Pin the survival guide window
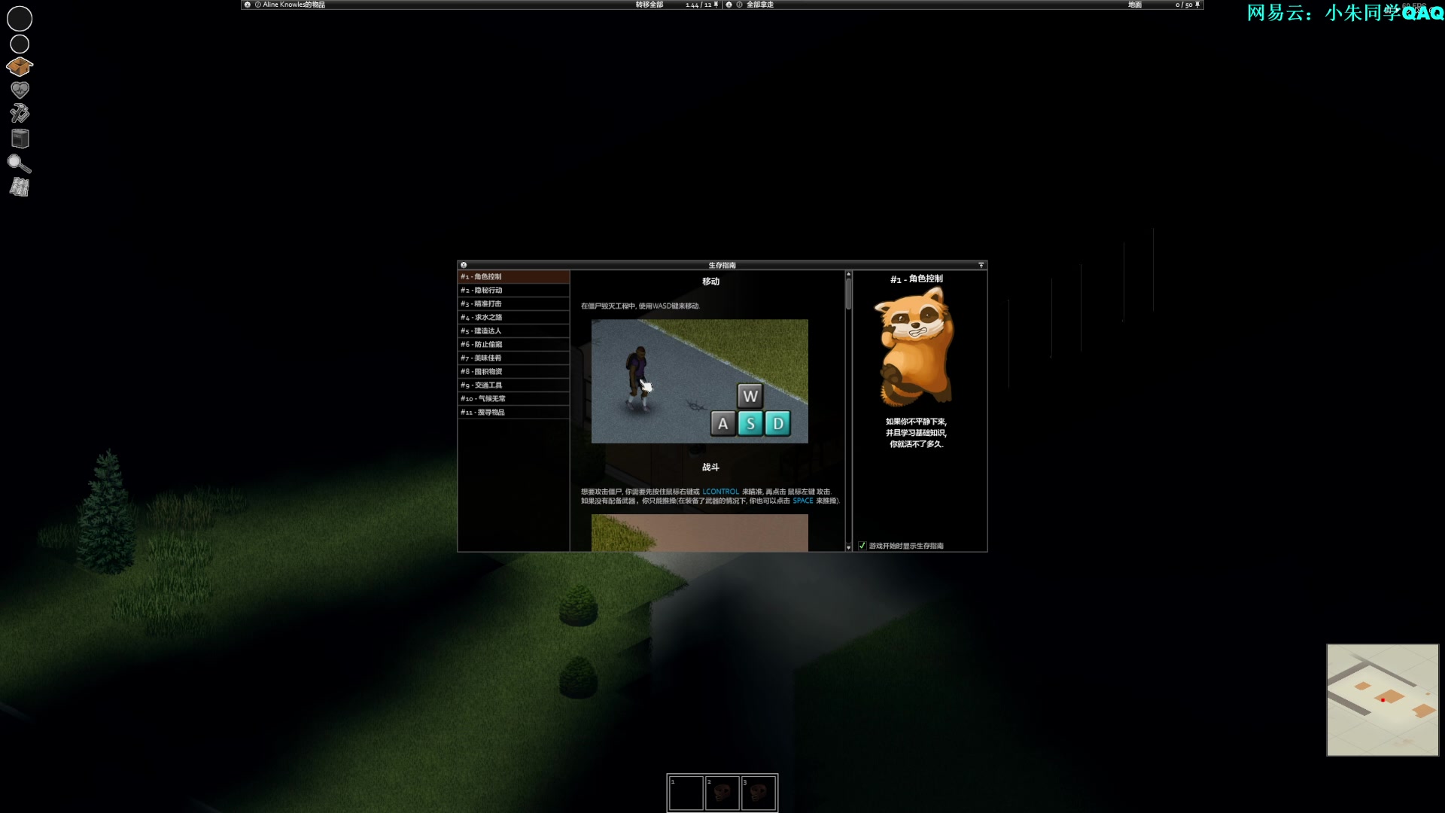 [x=981, y=265]
